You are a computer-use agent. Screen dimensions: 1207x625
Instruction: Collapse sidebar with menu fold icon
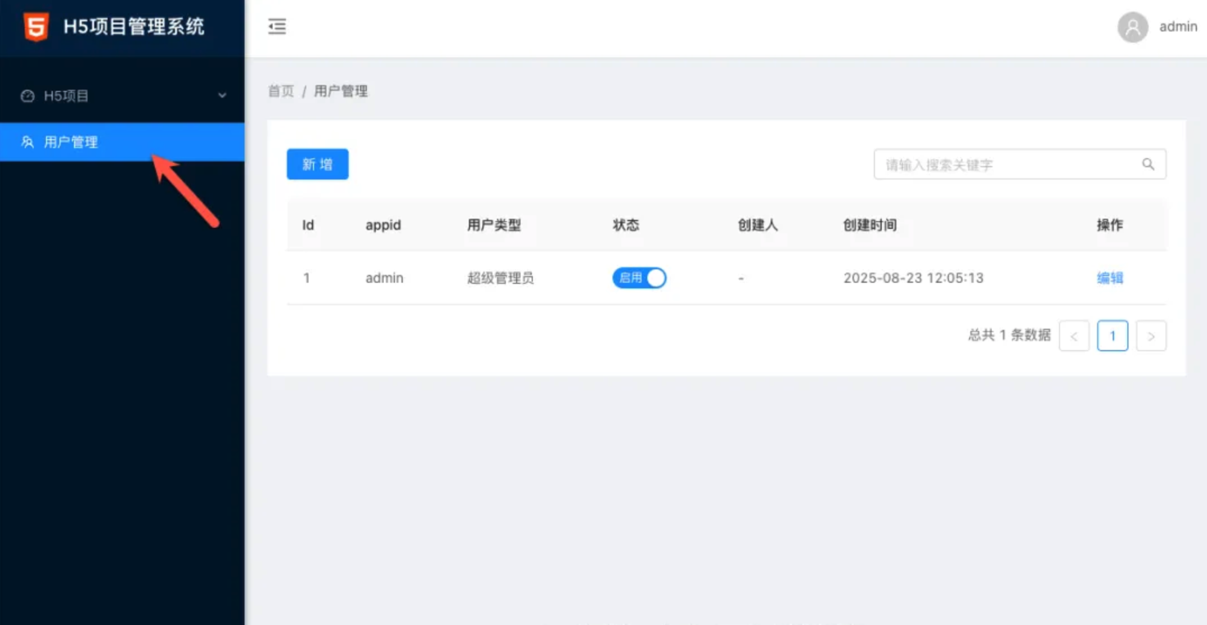coord(277,26)
